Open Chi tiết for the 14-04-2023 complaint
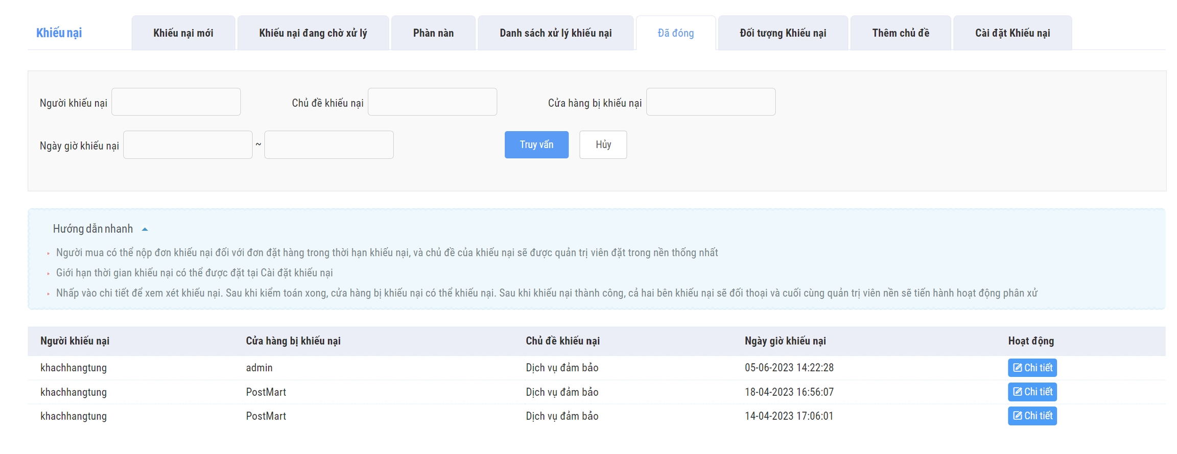This screenshot has width=1177, height=454. (1031, 416)
